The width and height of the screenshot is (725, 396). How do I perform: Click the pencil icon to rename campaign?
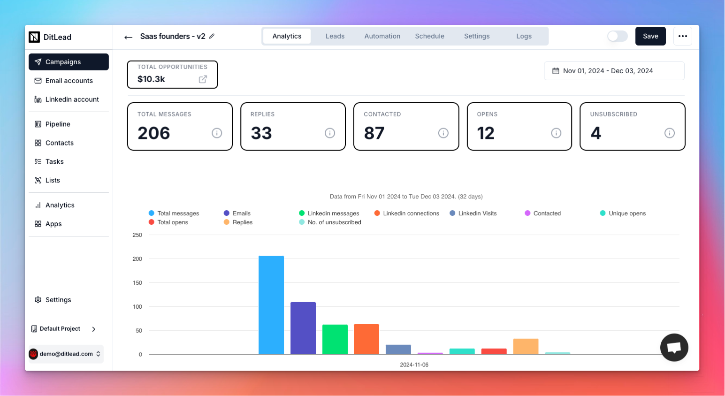coord(212,36)
